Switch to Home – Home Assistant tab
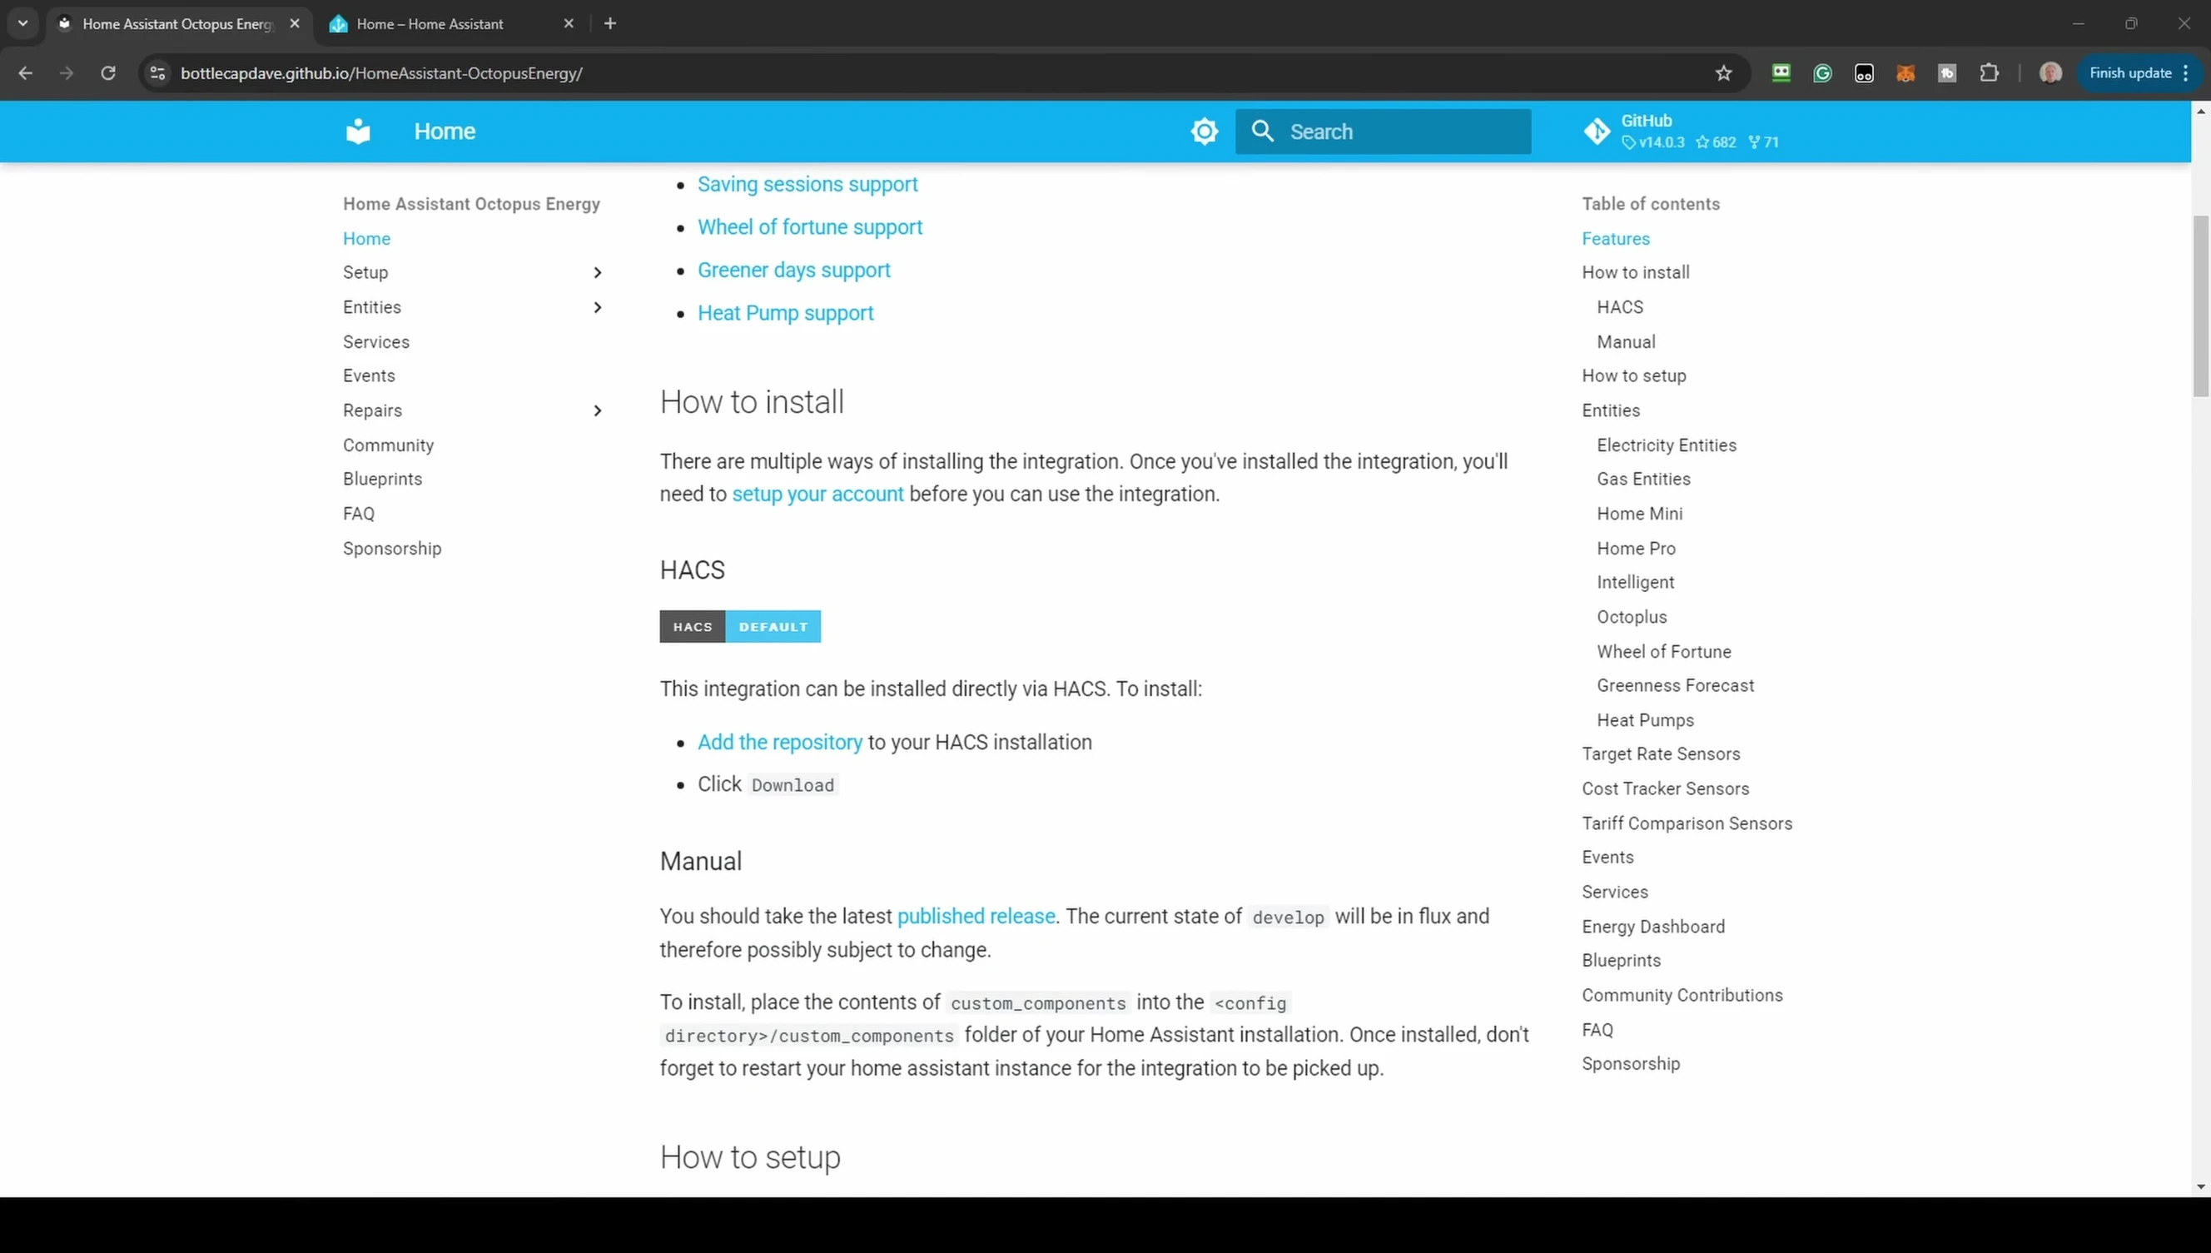 430,24
